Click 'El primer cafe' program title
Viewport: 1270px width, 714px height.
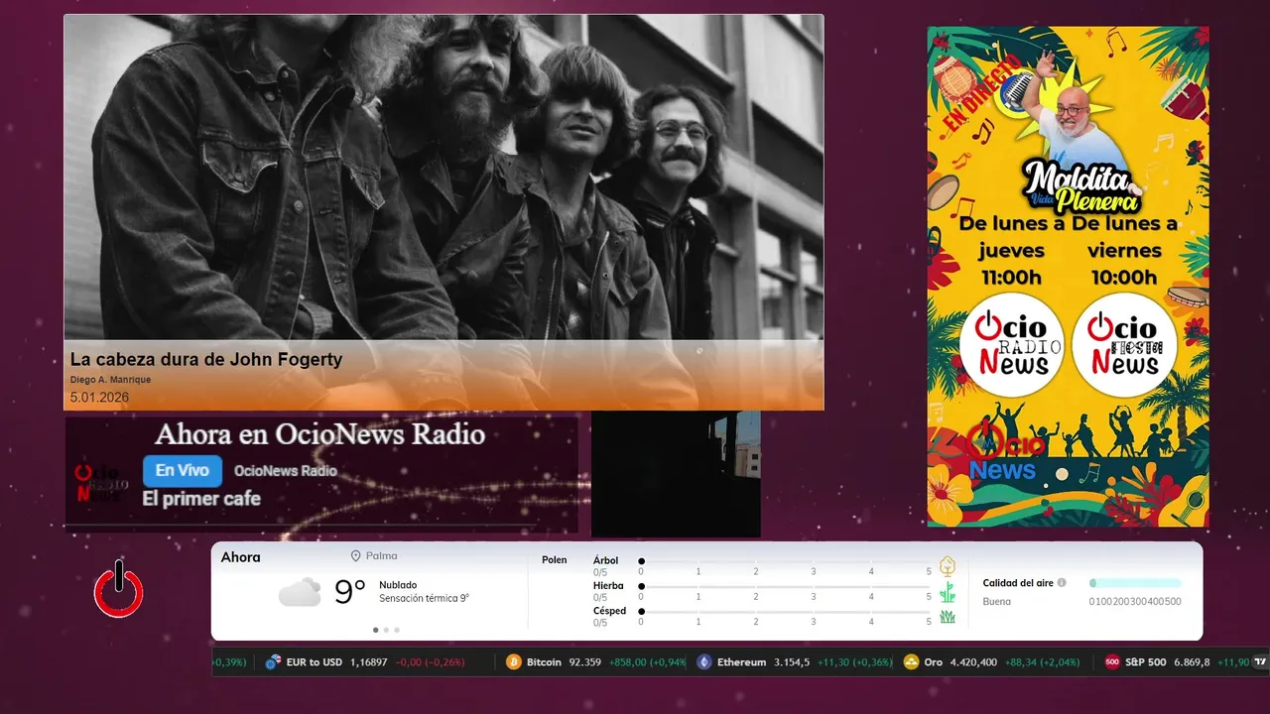[201, 499]
